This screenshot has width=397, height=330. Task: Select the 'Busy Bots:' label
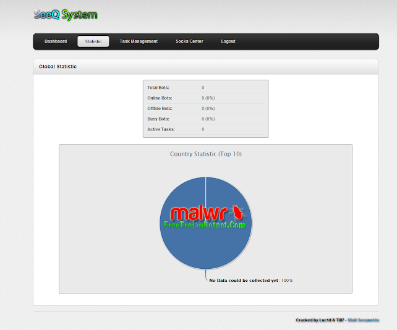(x=158, y=119)
